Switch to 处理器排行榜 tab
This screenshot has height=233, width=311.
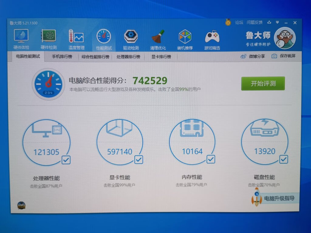tap(128, 57)
